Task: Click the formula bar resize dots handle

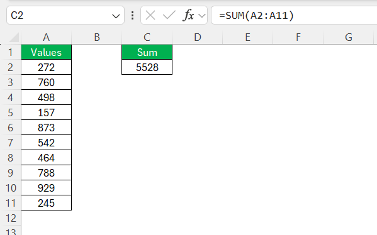Action: [x=132, y=16]
